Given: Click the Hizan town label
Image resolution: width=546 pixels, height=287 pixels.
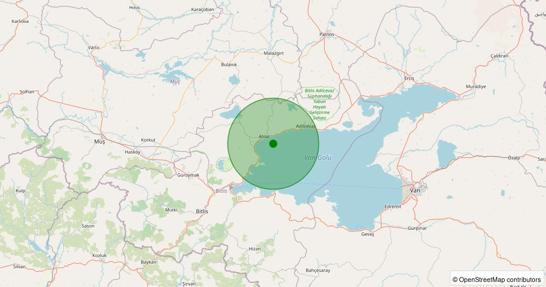Looking at the screenshot, I should pos(255,249).
